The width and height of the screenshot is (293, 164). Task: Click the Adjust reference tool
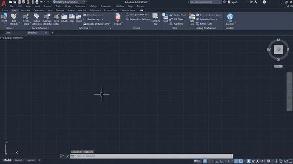79,18
